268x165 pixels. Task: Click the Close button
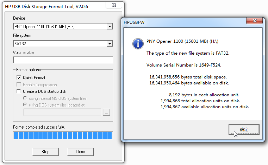click(x=80, y=152)
